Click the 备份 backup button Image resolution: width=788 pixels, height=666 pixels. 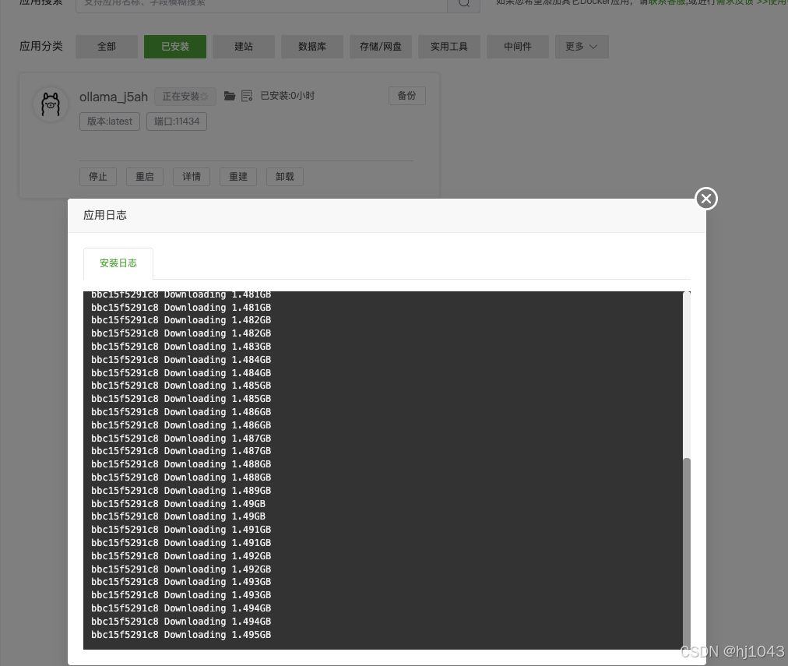[x=407, y=96]
